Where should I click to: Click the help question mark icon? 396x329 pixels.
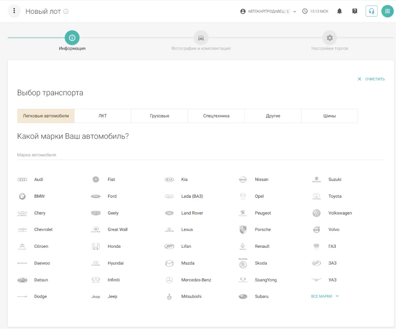(x=355, y=11)
